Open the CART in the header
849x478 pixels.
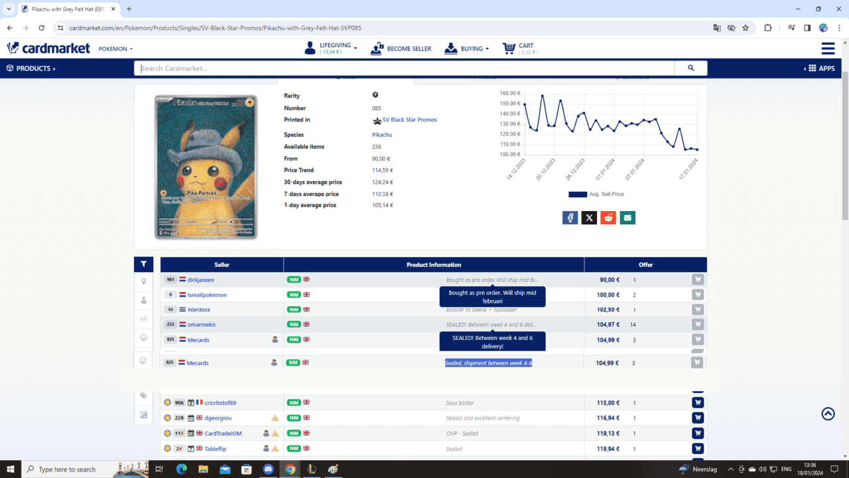coord(519,48)
